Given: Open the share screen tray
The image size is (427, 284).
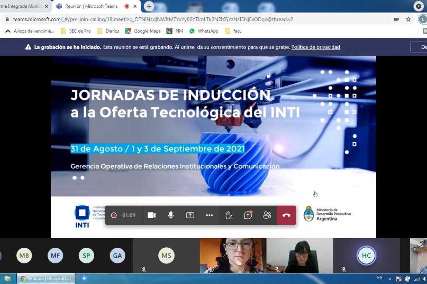Looking at the screenshot, I should pos(190,215).
